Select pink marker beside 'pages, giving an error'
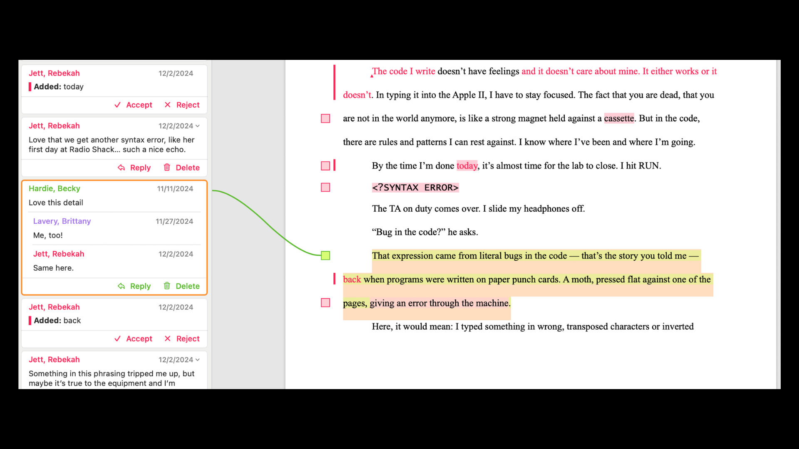Screen dimensions: 799x449 tap(325, 303)
